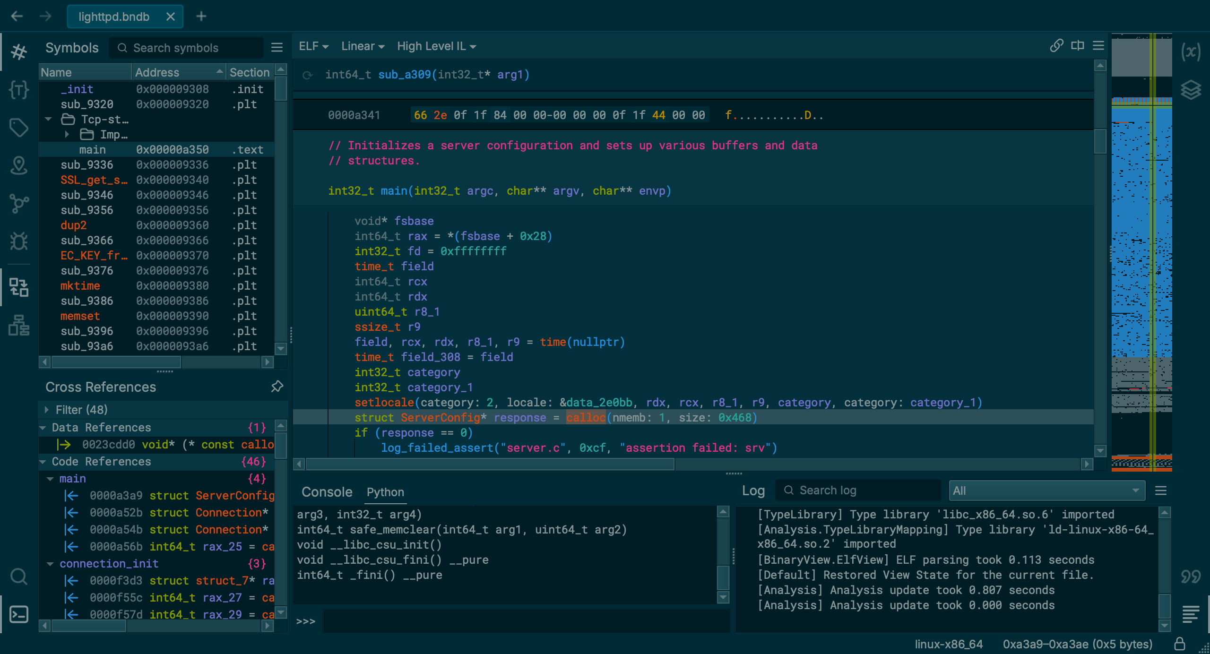Image resolution: width=1210 pixels, height=654 pixels.
Task: Open the Search magnifier sidebar icon
Action: coord(19,577)
